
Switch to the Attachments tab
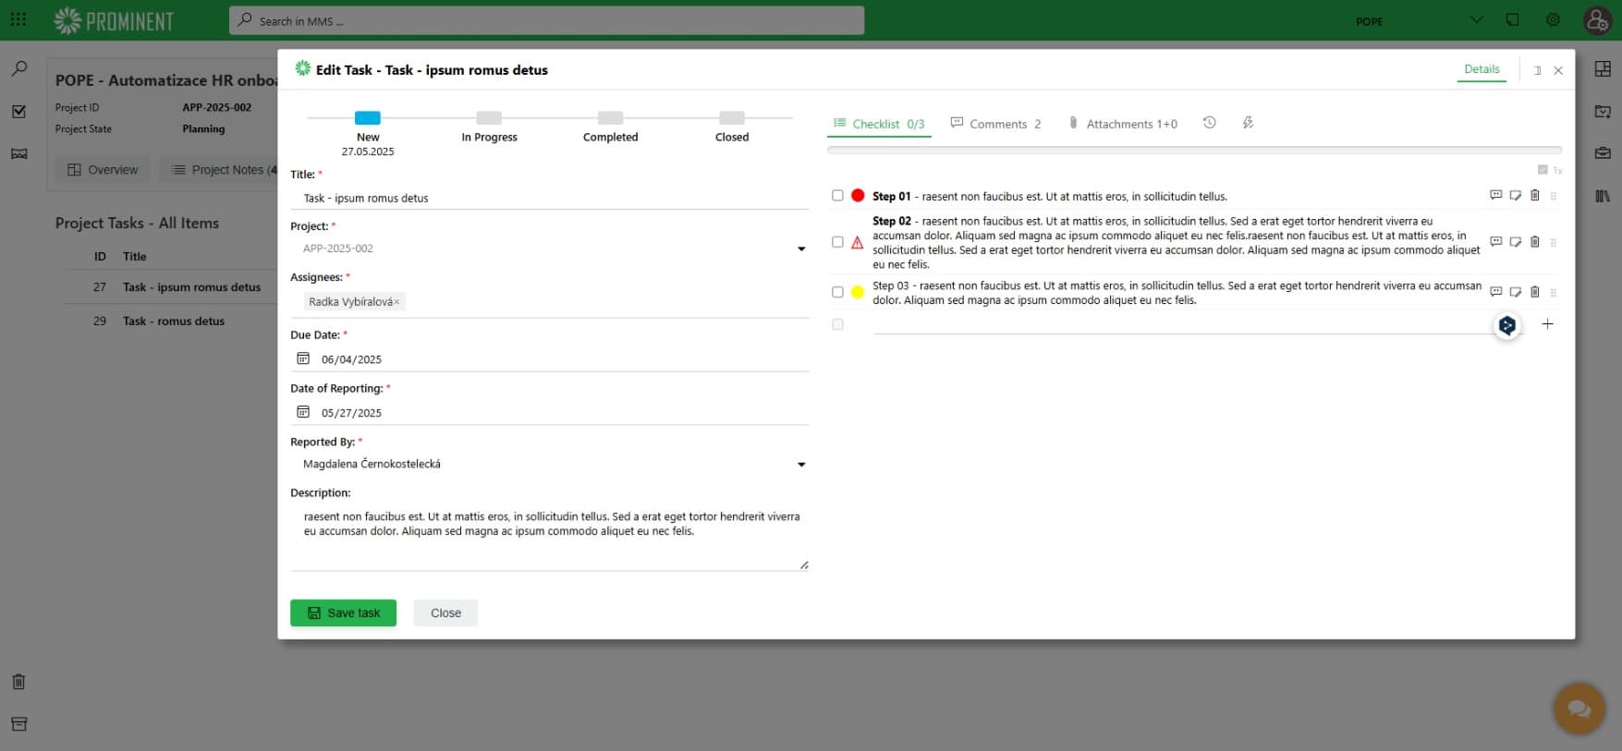click(x=1123, y=124)
